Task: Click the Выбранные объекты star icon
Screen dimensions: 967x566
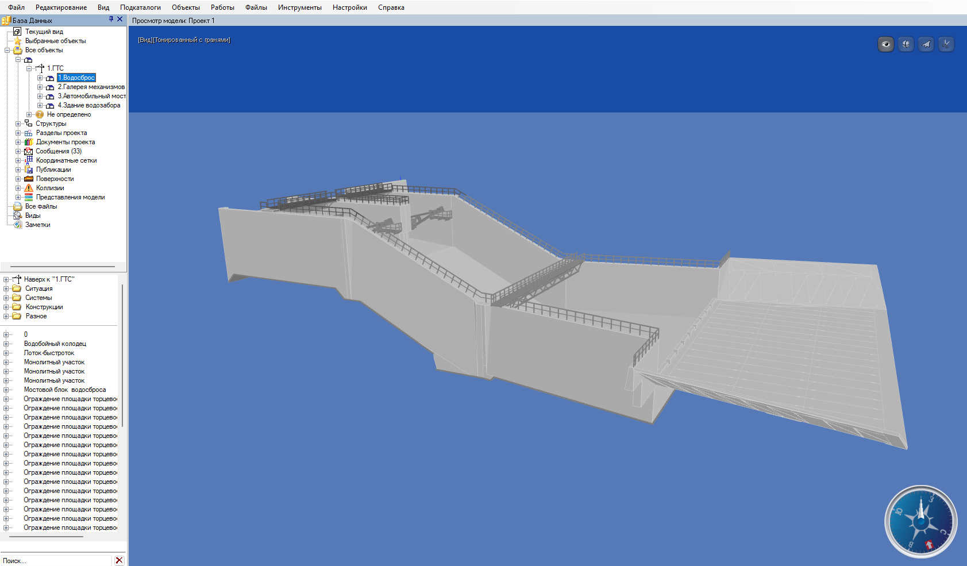Action: coord(18,41)
